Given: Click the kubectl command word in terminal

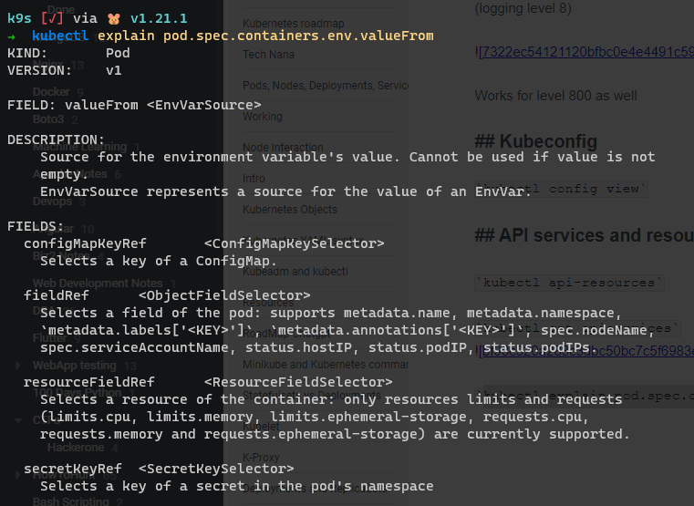Looking at the screenshot, I should click(60, 36).
